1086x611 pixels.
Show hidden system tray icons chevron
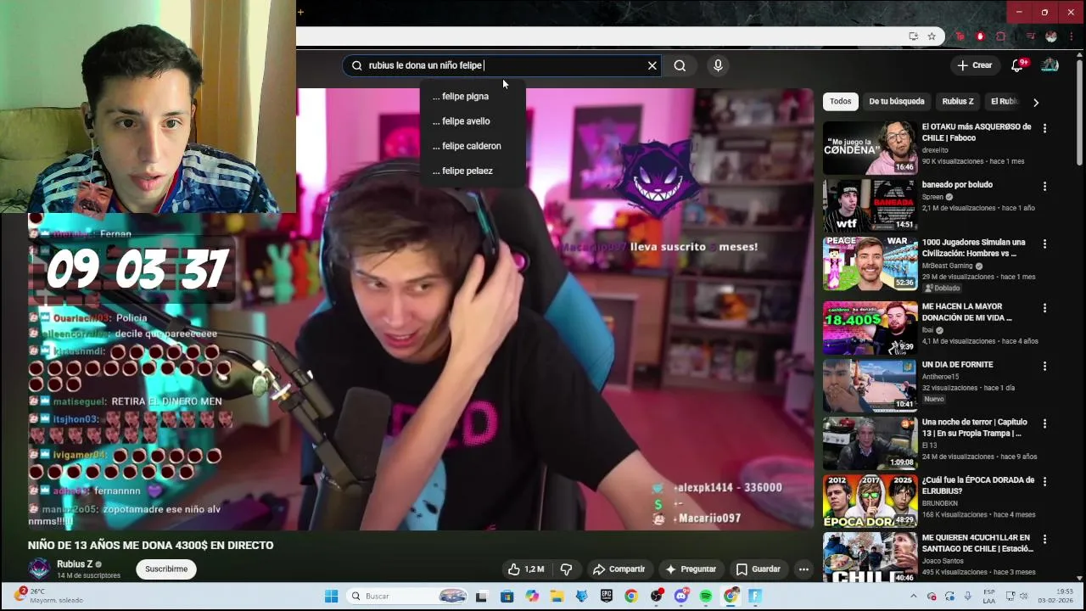point(914,597)
